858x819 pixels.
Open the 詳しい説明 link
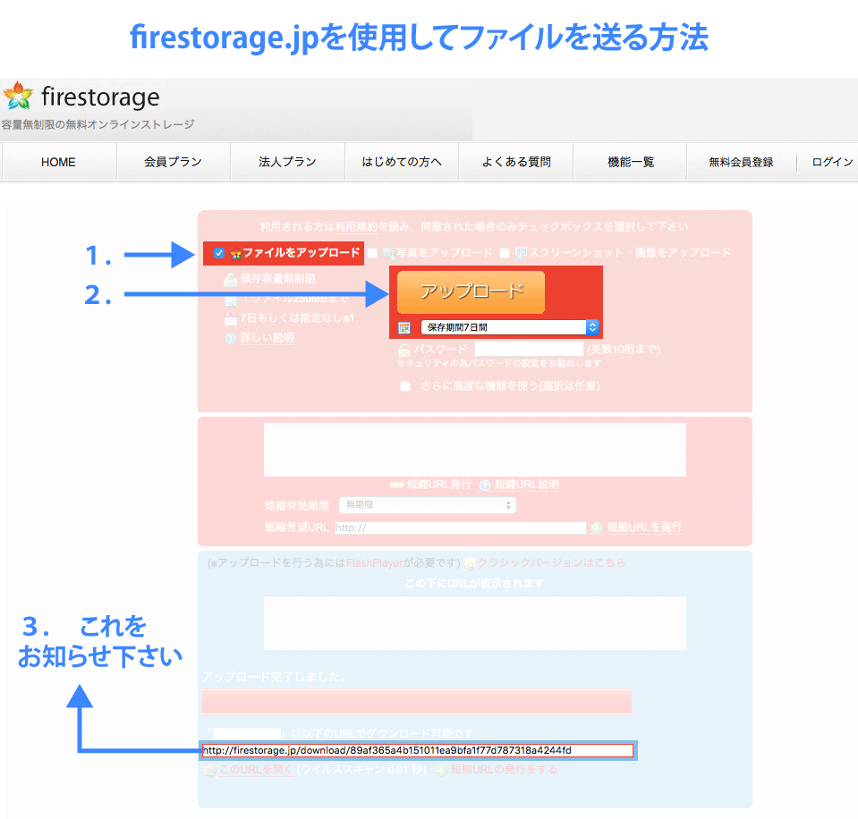(x=267, y=338)
